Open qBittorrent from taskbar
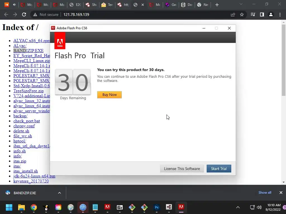Viewport: 286px width, 214px height. (x=83, y=207)
